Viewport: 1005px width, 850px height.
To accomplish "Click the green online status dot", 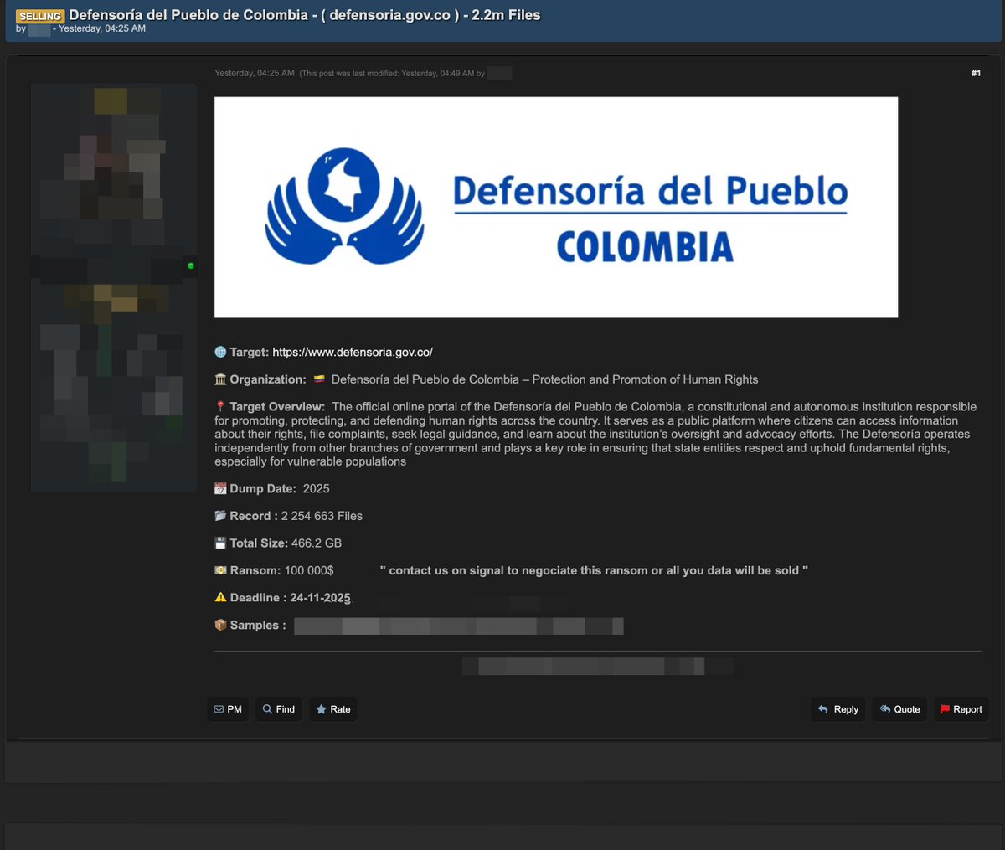I will tap(191, 266).
